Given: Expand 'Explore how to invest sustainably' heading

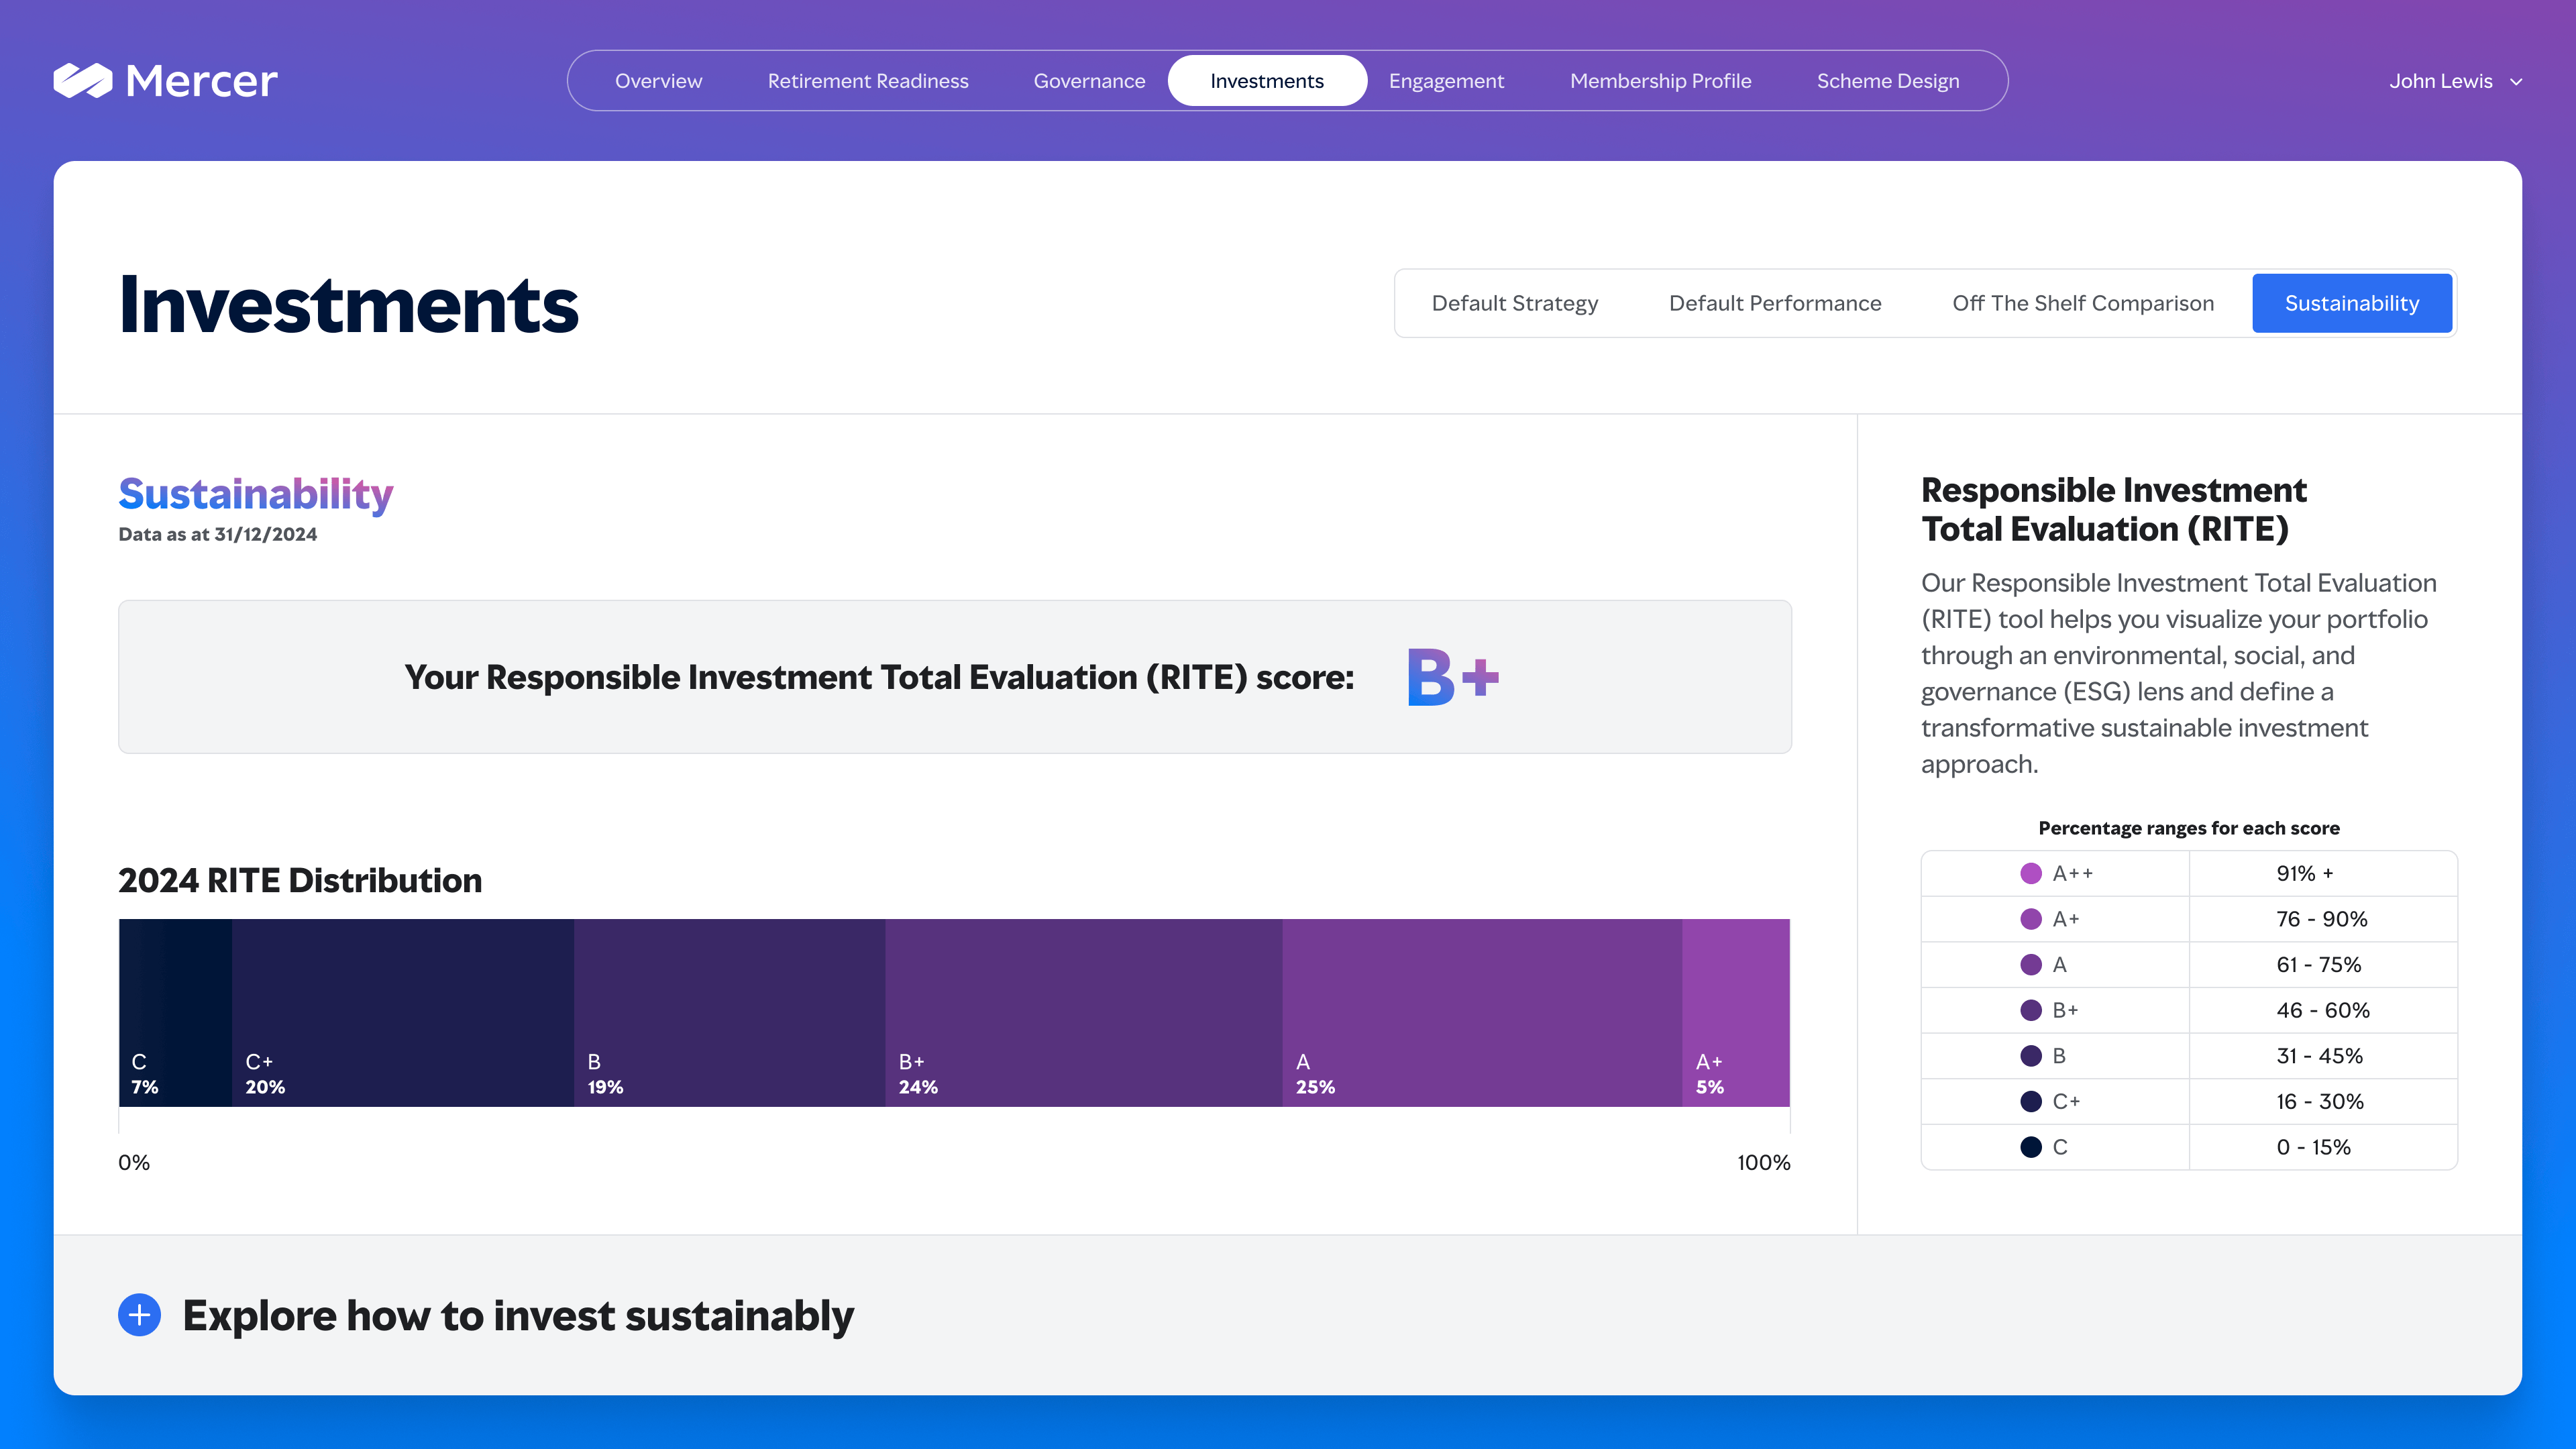Looking at the screenshot, I should [518, 1315].
